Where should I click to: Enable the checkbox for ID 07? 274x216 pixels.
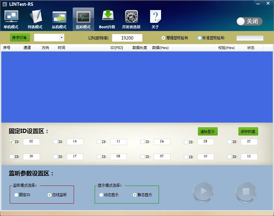[x=142, y=157]
